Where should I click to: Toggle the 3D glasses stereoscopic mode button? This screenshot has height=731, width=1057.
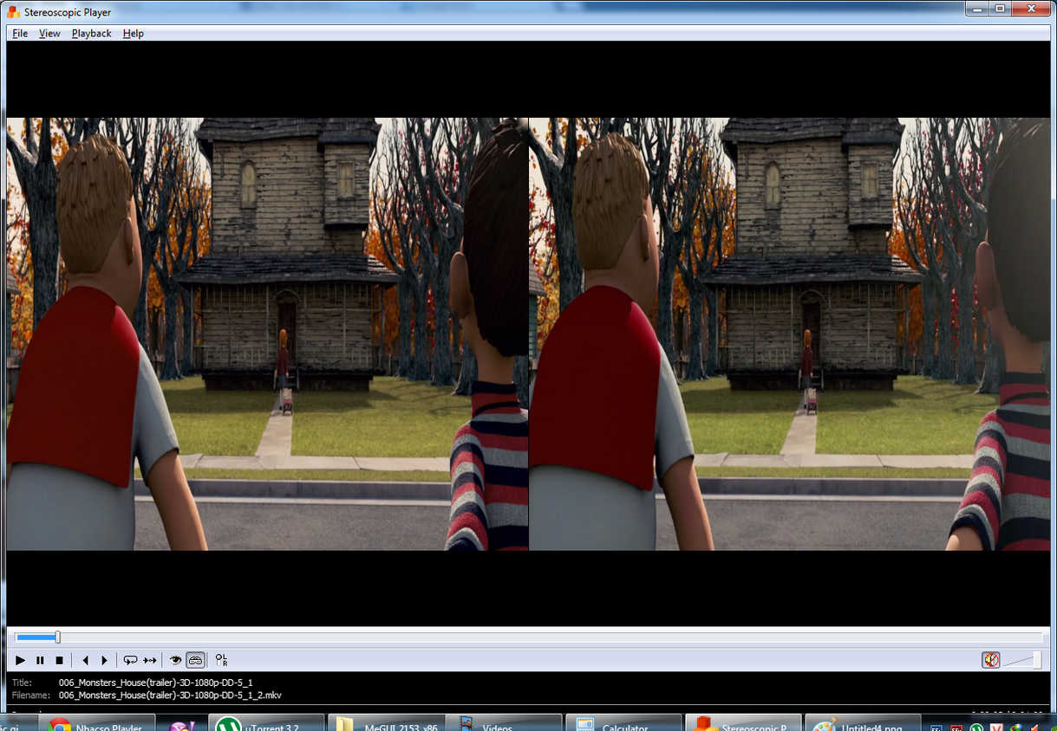[x=196, y=660]
